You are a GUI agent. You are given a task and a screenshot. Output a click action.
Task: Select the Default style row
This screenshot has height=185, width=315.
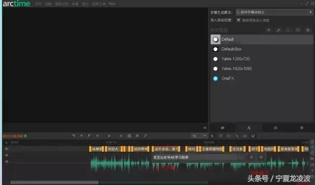pyautogui.click(x=262, y=39)
